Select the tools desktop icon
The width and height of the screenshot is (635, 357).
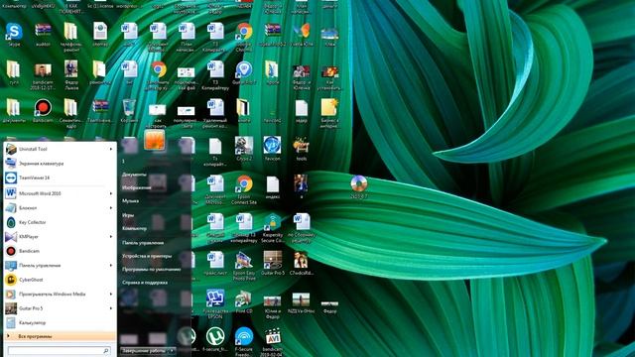coord(301,149)
